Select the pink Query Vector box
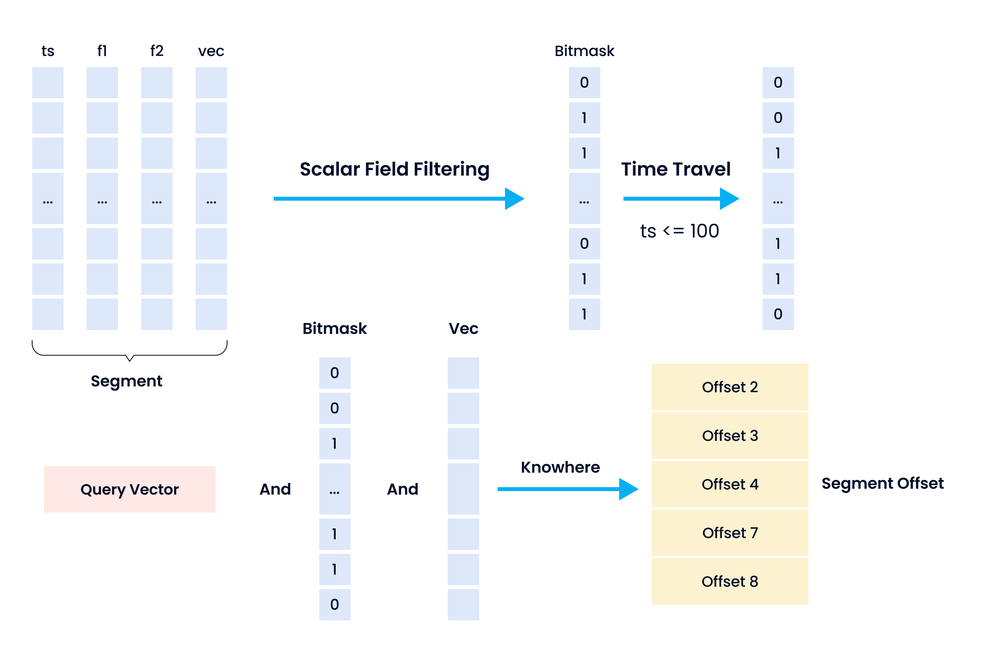 (130, 489)
